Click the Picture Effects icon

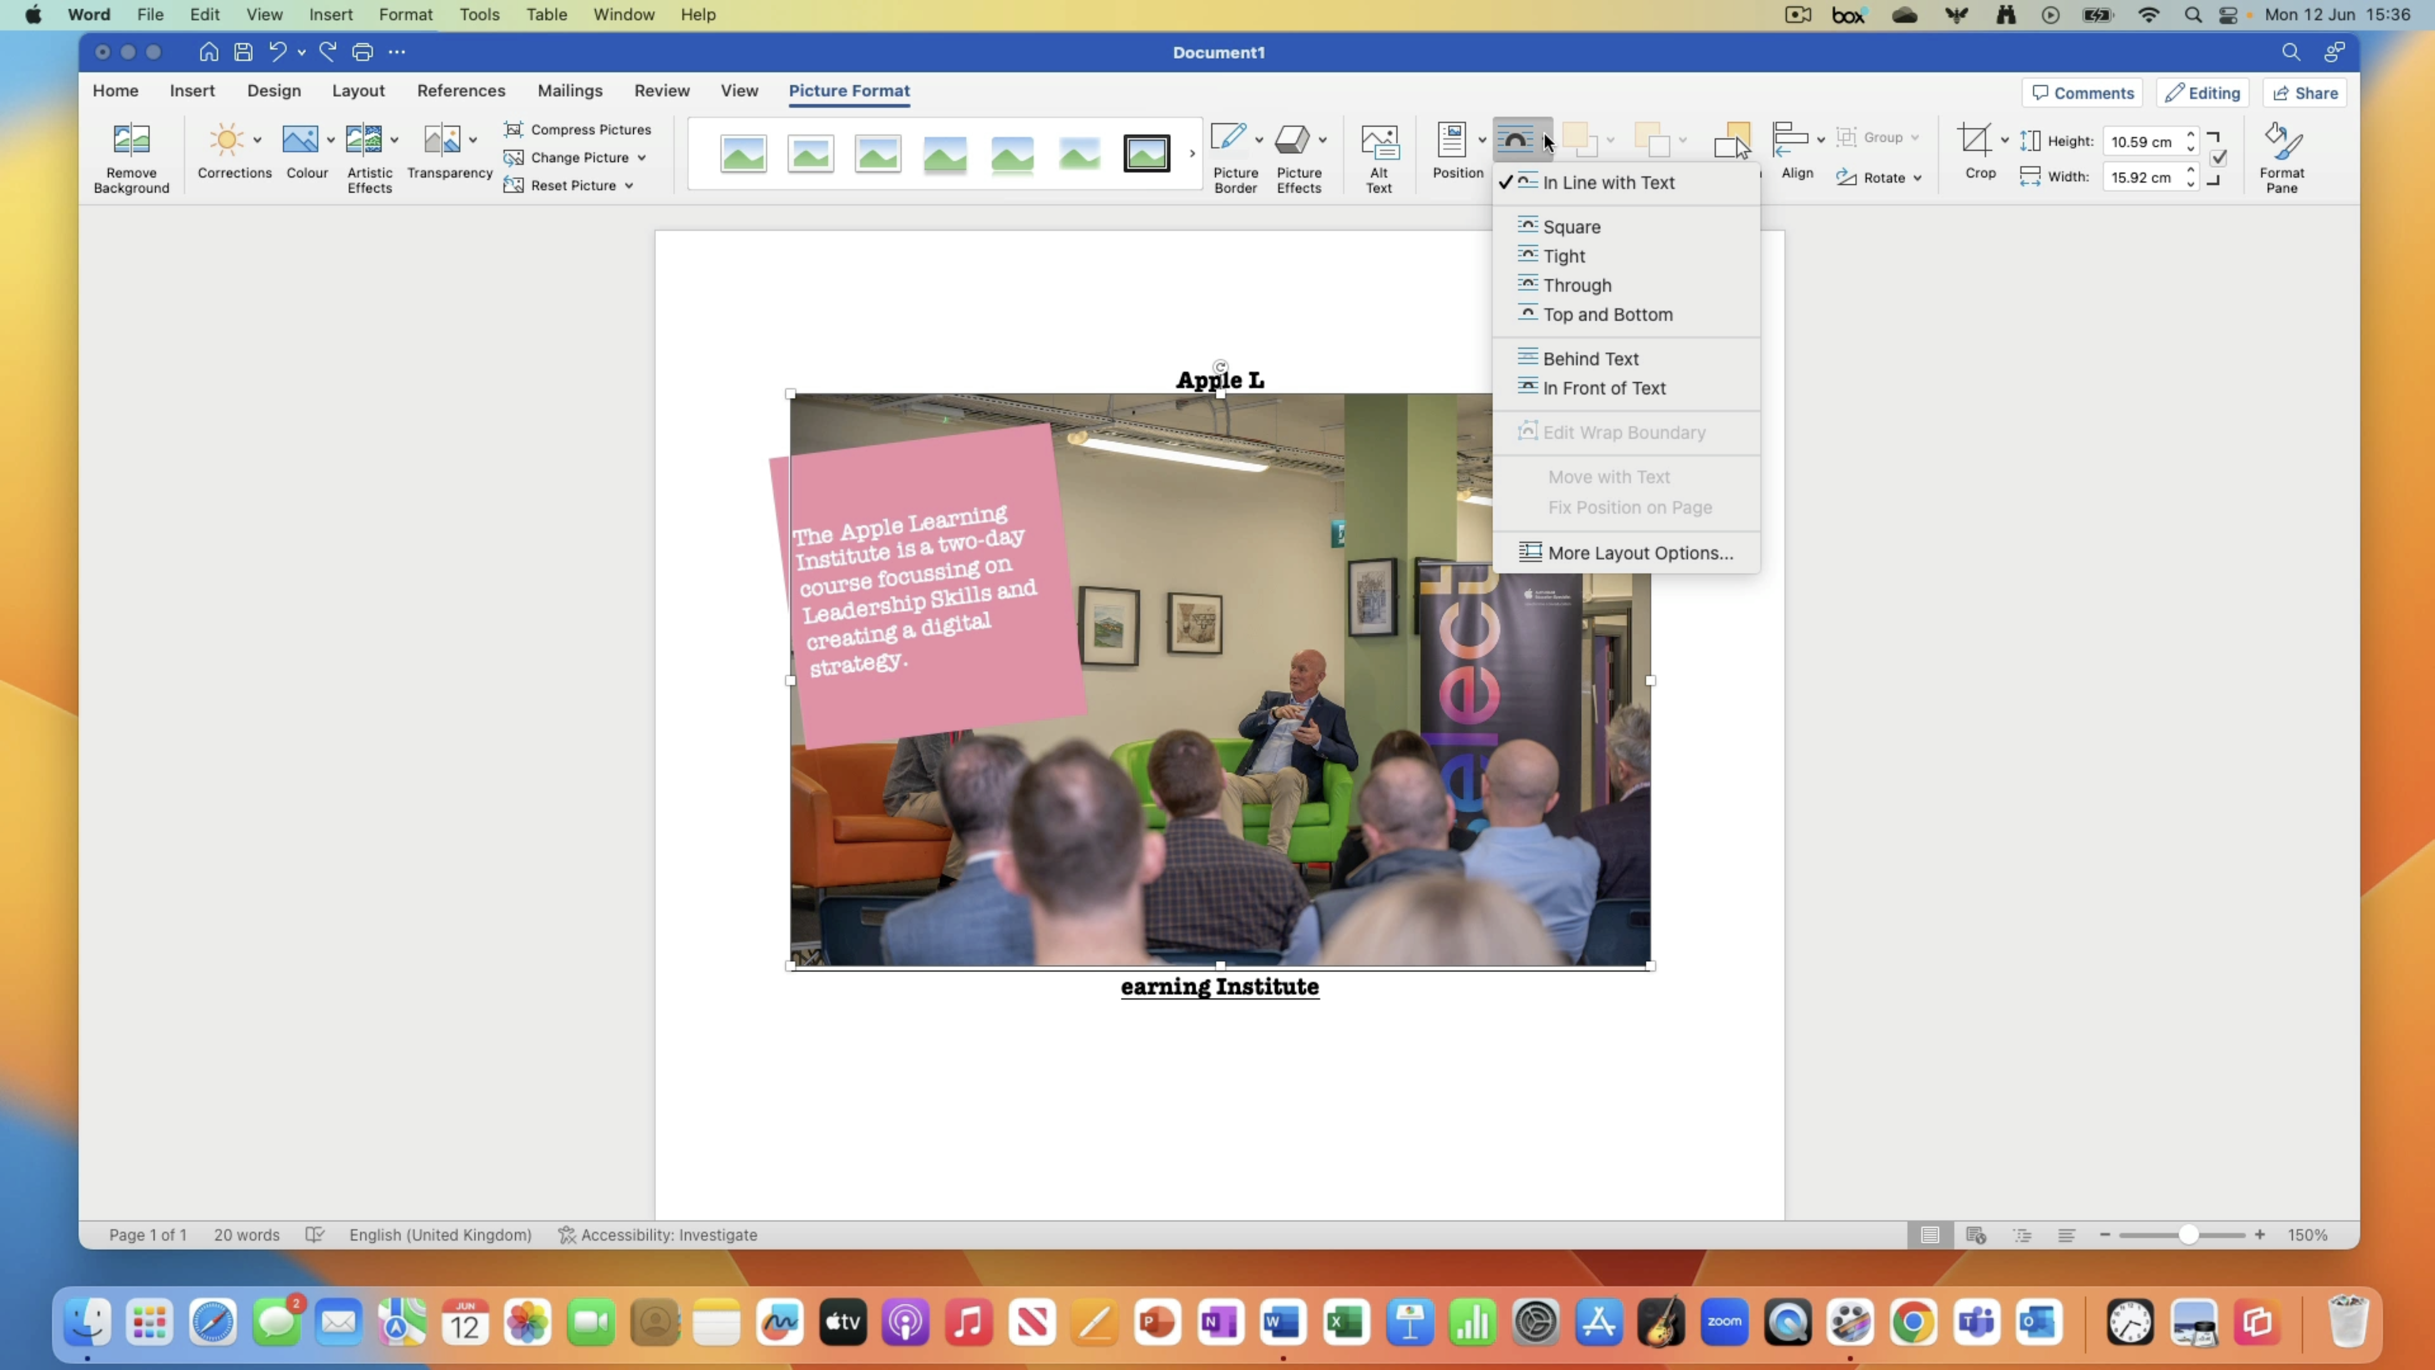tap(1292, 139)
